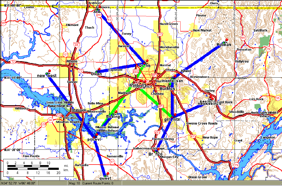Click the miles and kilometers scale bar
The width and height of the screenshot is (282, 186).
(38, 168)
